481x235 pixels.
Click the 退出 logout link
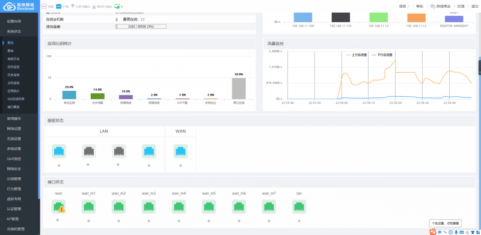[474, 6]
